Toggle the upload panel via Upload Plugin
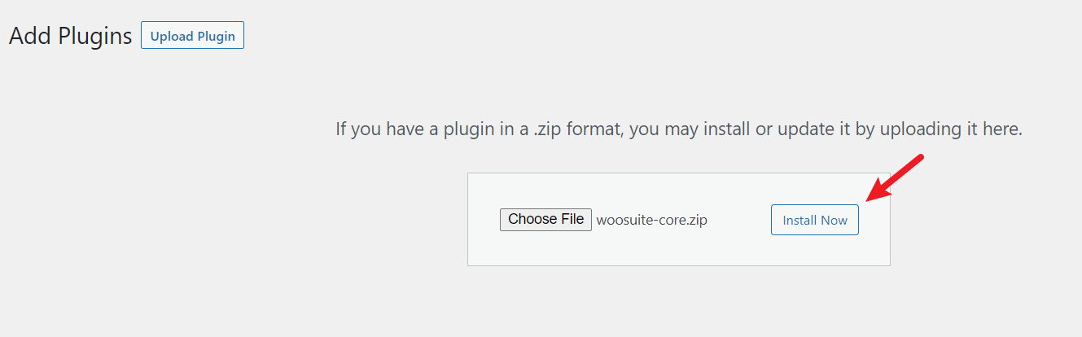 192,37
